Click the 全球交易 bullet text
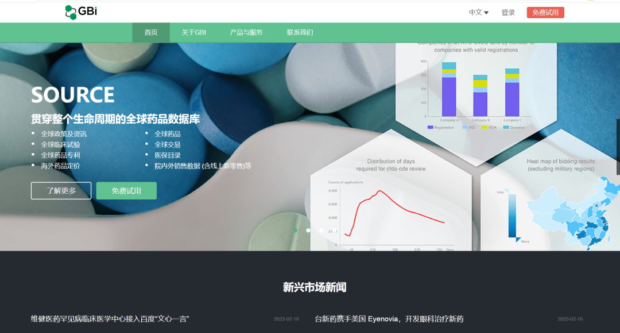Viewport: 620px width, 333px height. (x=168, y=144)
